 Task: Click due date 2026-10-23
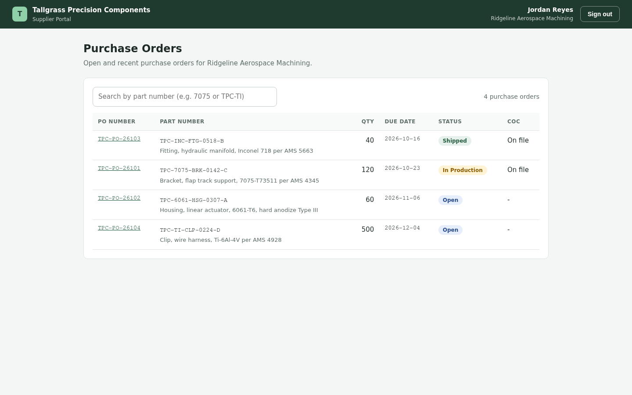pos(402,168)
